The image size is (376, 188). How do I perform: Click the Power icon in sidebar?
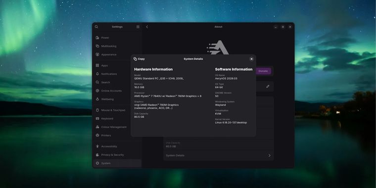[x=97, y=38]
